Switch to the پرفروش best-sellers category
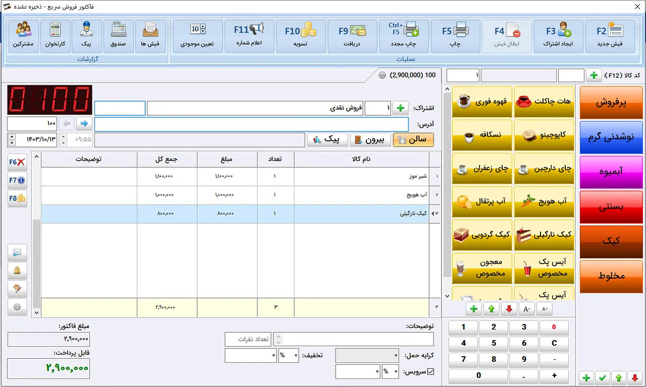The height and width of the screenshot is (387, 646). [x=611, y=102]
